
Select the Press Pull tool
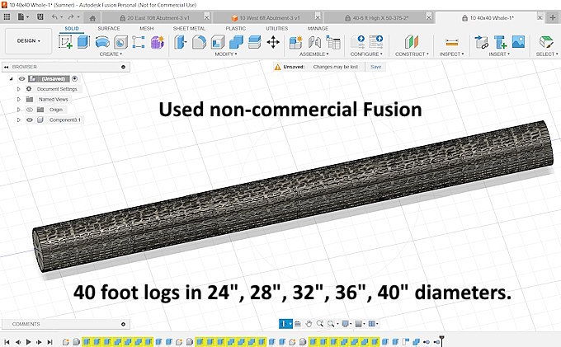[x=181, y=42]
